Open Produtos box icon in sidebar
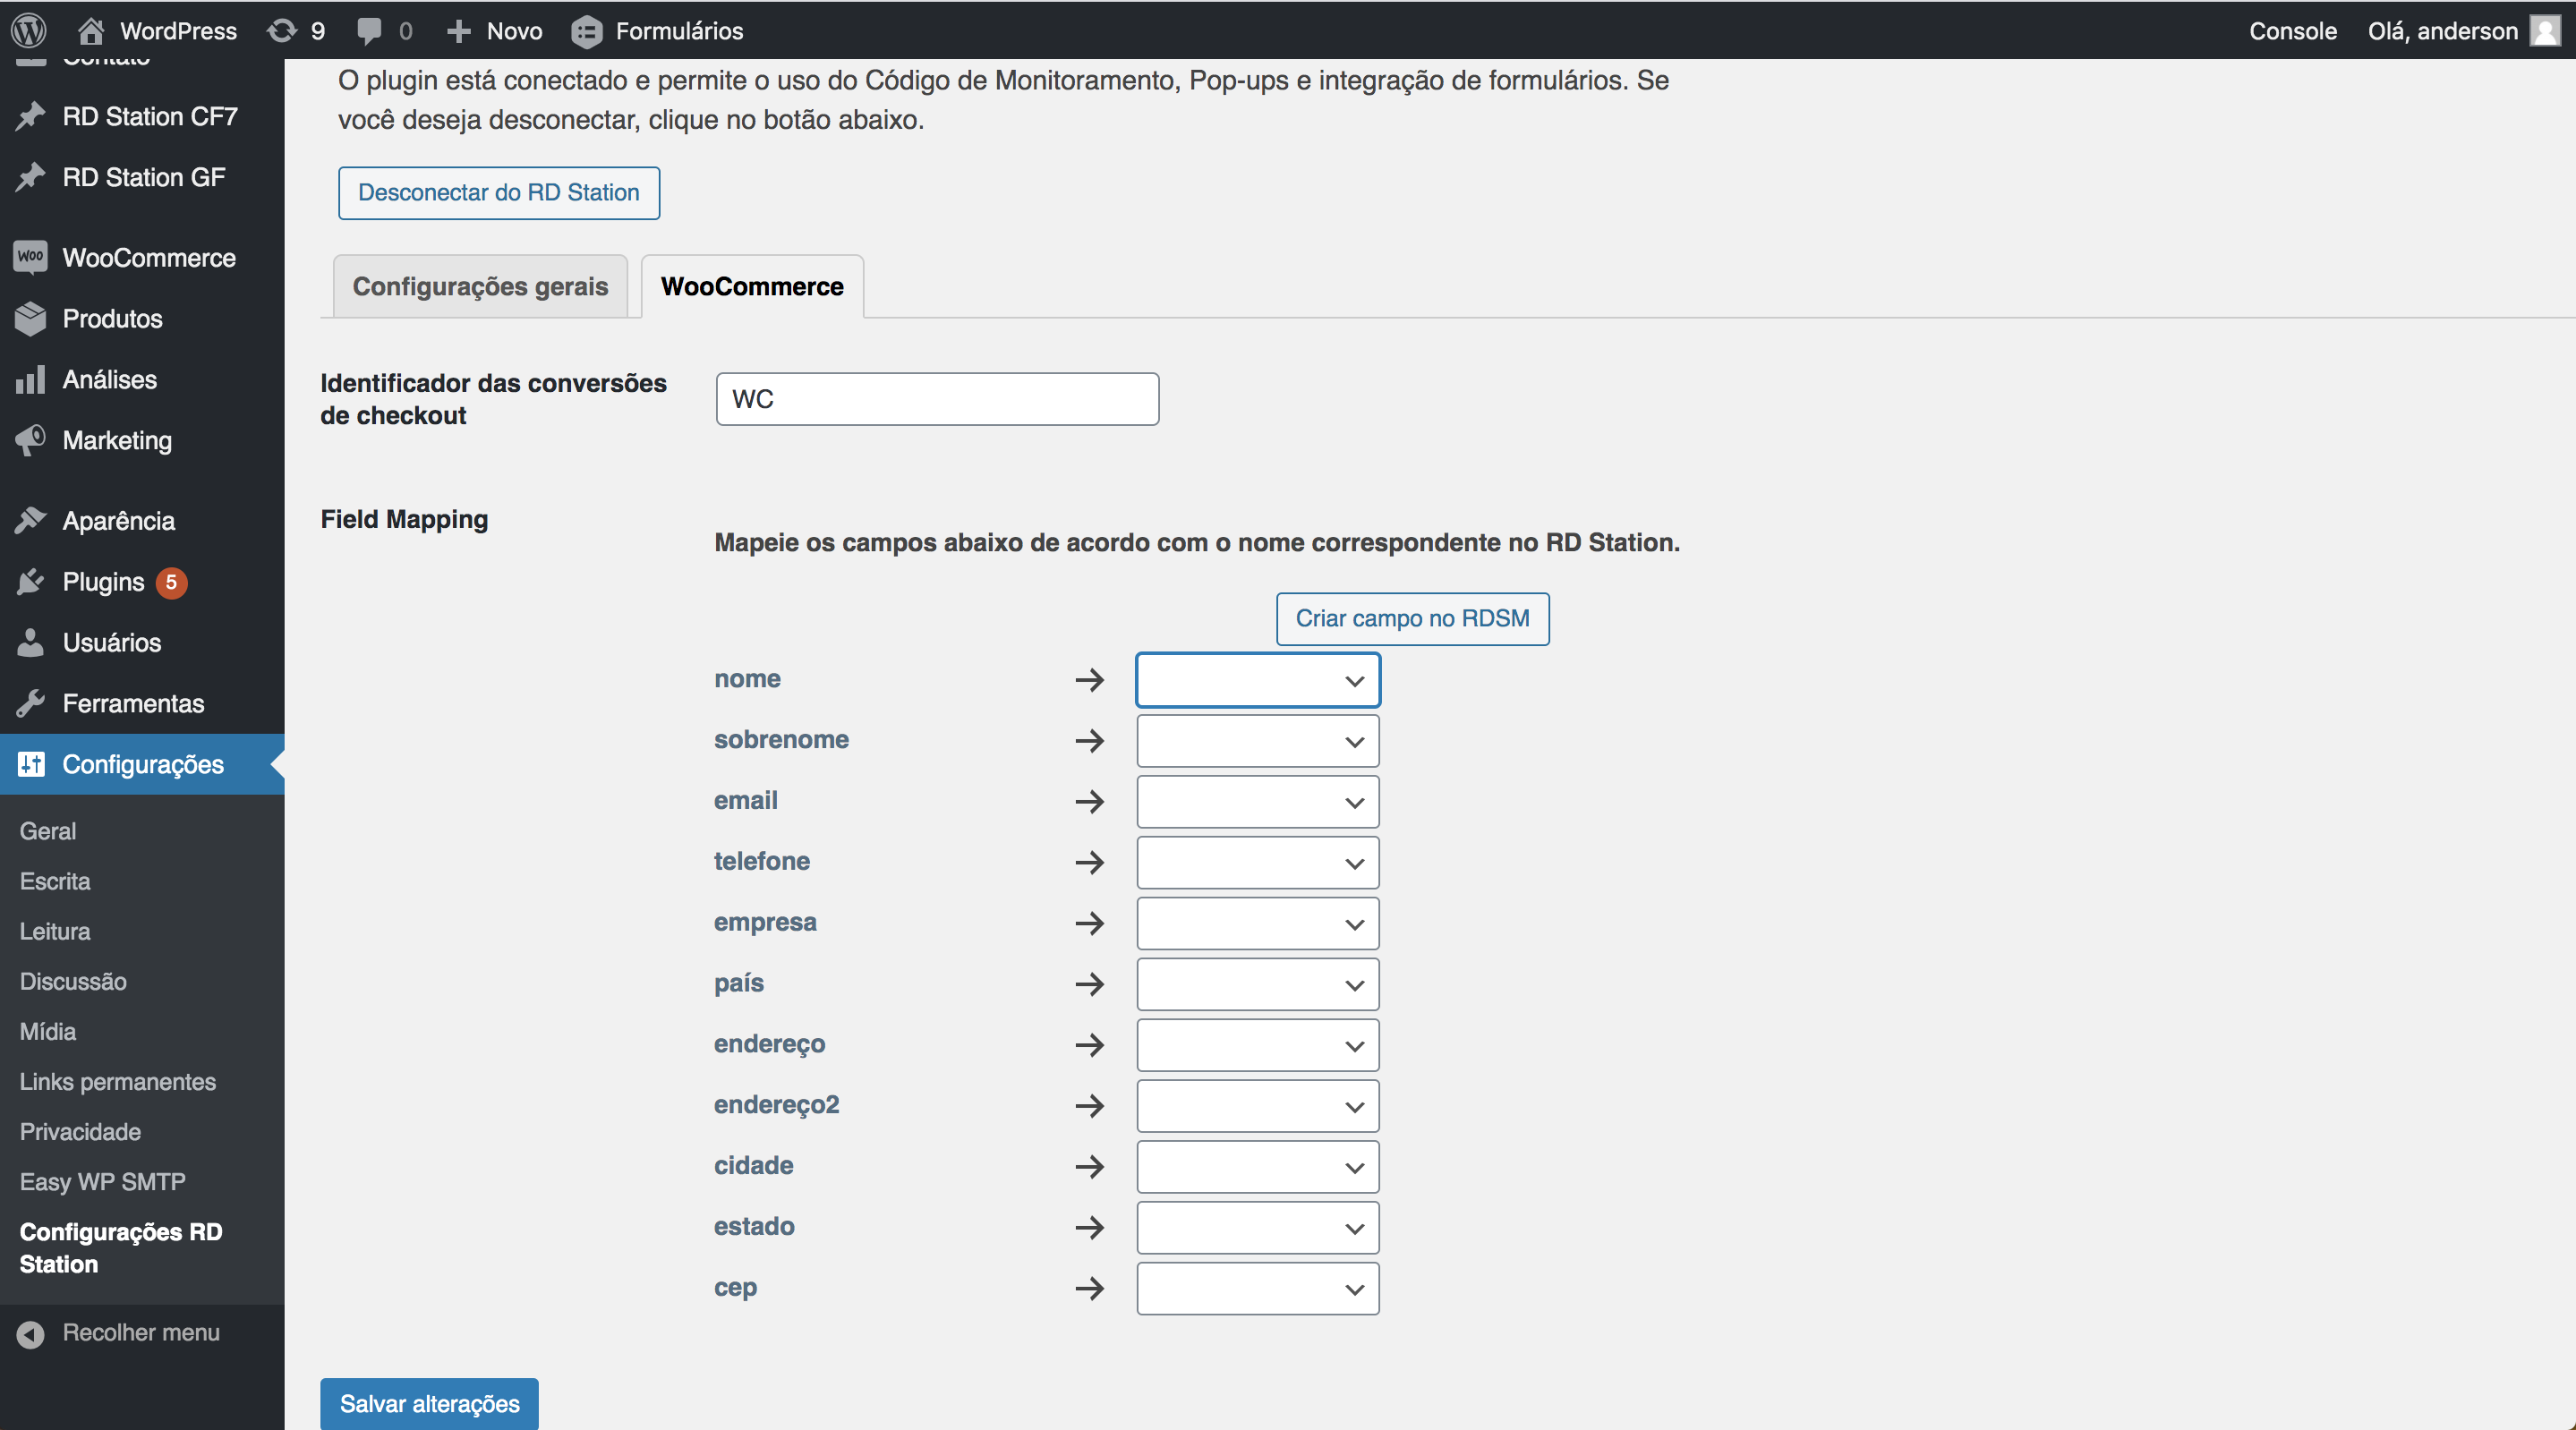 point(31,318)
